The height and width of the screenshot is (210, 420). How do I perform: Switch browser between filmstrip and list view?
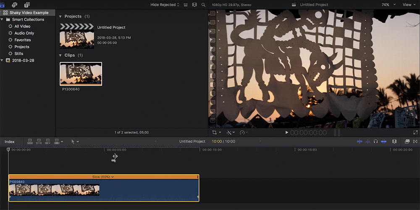195,5
